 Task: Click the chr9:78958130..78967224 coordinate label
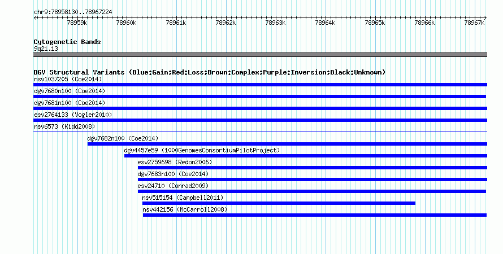click(73, 12)
